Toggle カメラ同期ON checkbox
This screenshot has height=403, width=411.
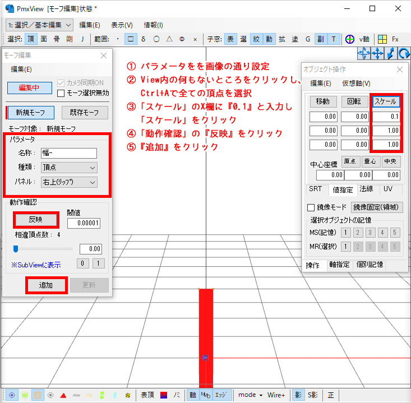[61, 83]
